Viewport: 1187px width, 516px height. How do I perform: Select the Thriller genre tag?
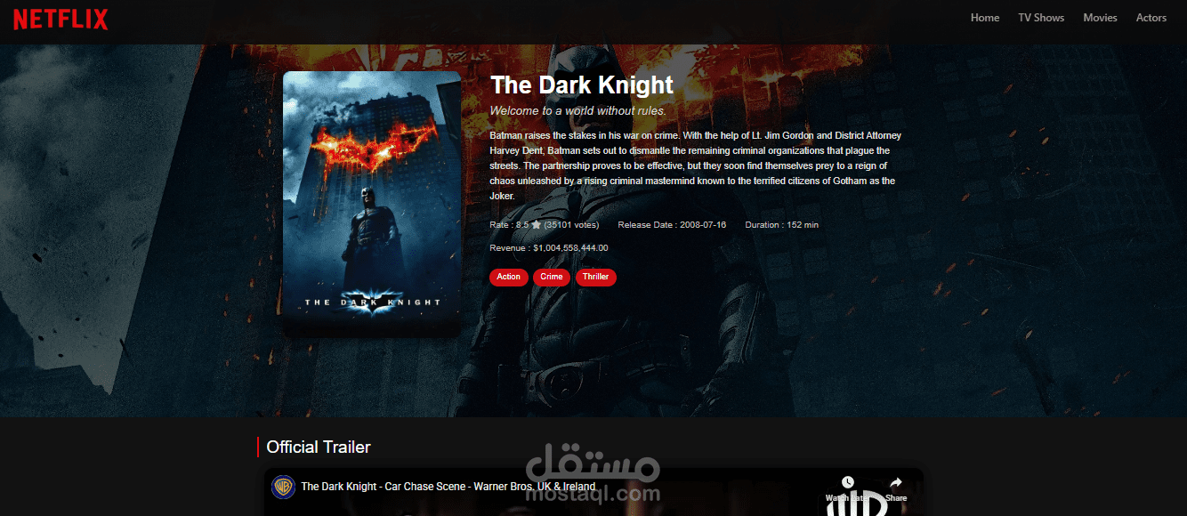tap(595, 277)
